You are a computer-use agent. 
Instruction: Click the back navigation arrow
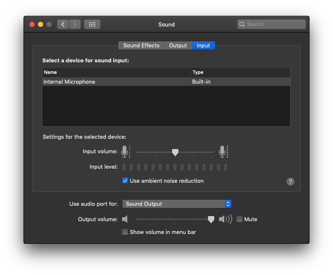[63, 24]
